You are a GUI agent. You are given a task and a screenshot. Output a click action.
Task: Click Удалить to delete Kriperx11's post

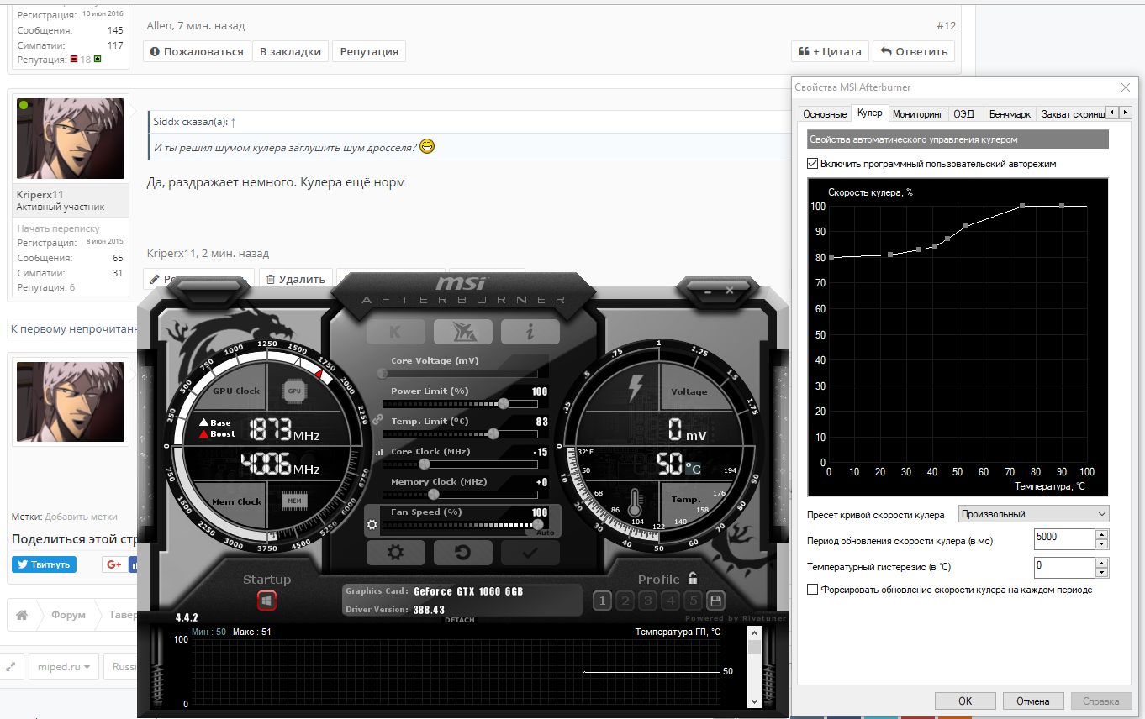(295, 279)
